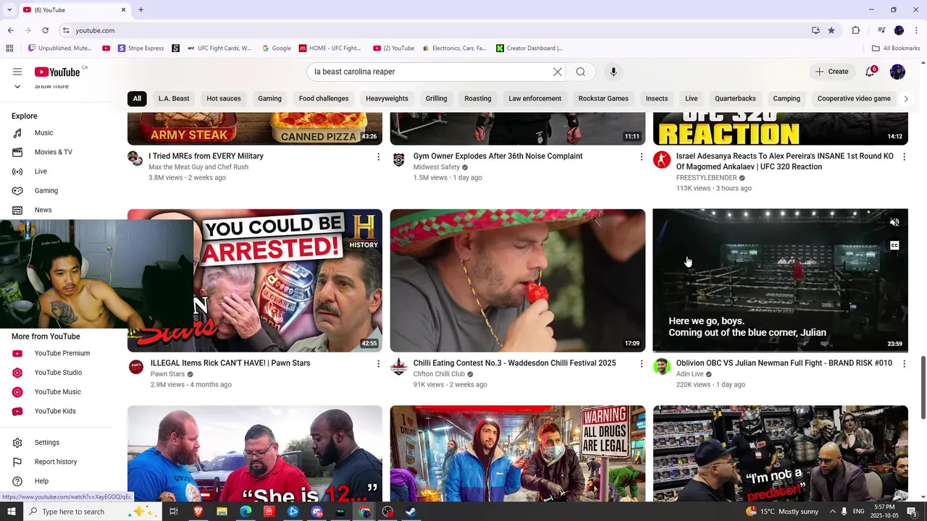Open the Pawn Stars channel avatar
The width and height of the screenshot is (927, 521).
(135, 366)
